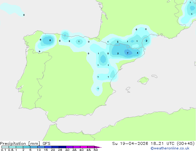Click legend tick label '30'
Viewport: 196px width, 151px height.
[67, 150]
